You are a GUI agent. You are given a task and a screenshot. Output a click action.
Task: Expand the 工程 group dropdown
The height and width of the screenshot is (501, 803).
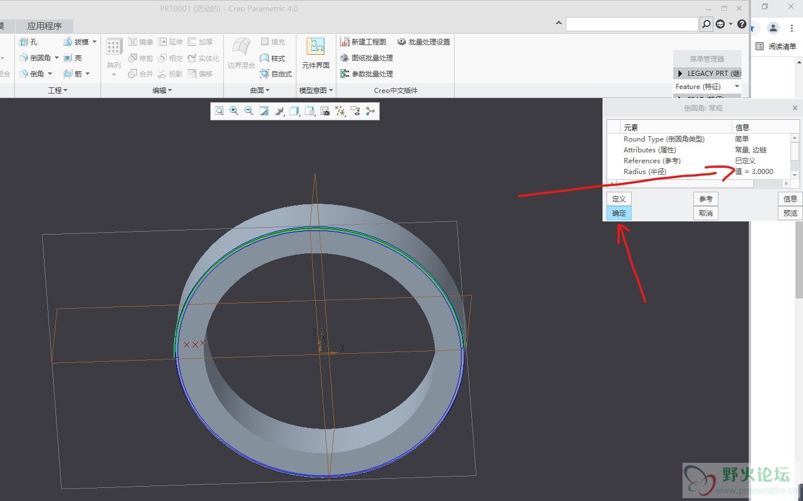pos(58,90)
